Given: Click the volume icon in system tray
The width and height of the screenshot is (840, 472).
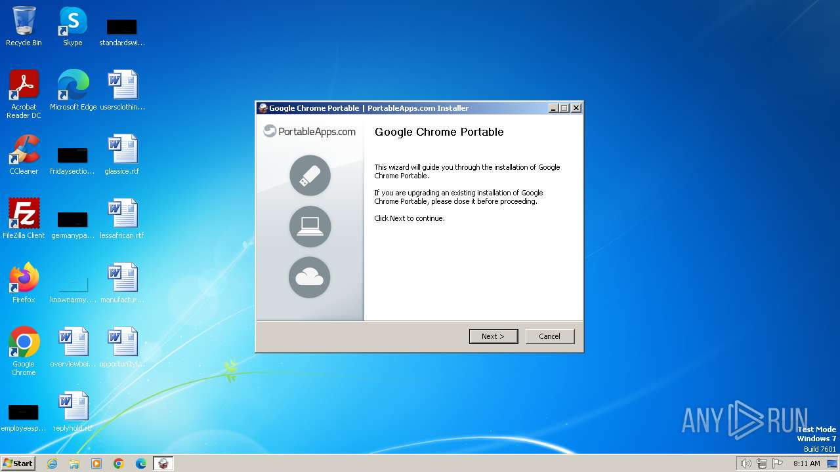Looking at the screenshot, I should coord(745,463).
